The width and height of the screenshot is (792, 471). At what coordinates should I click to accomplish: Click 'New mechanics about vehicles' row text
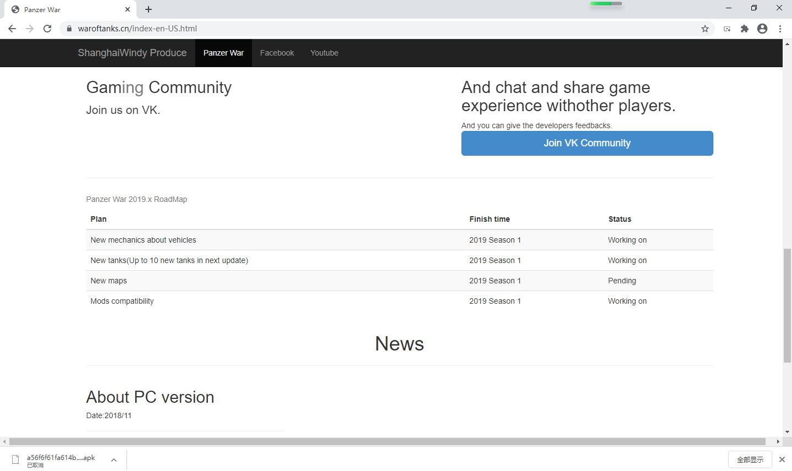point(144,240)
